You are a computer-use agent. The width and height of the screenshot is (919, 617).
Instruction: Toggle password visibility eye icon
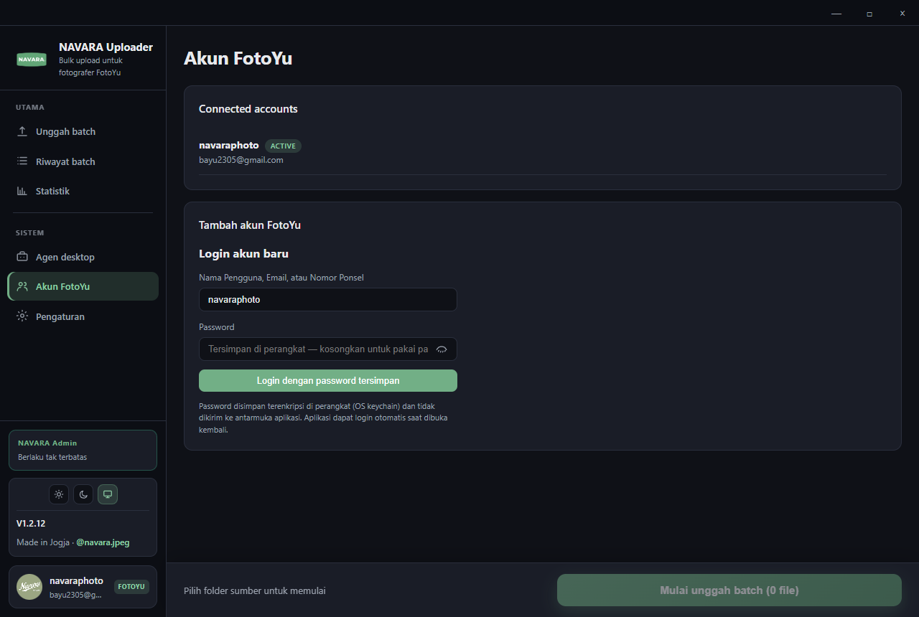pos(442,349)
